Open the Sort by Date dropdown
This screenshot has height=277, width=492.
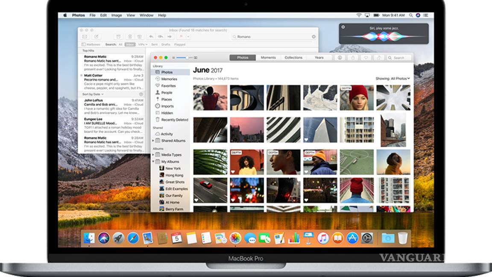[91, 94]
